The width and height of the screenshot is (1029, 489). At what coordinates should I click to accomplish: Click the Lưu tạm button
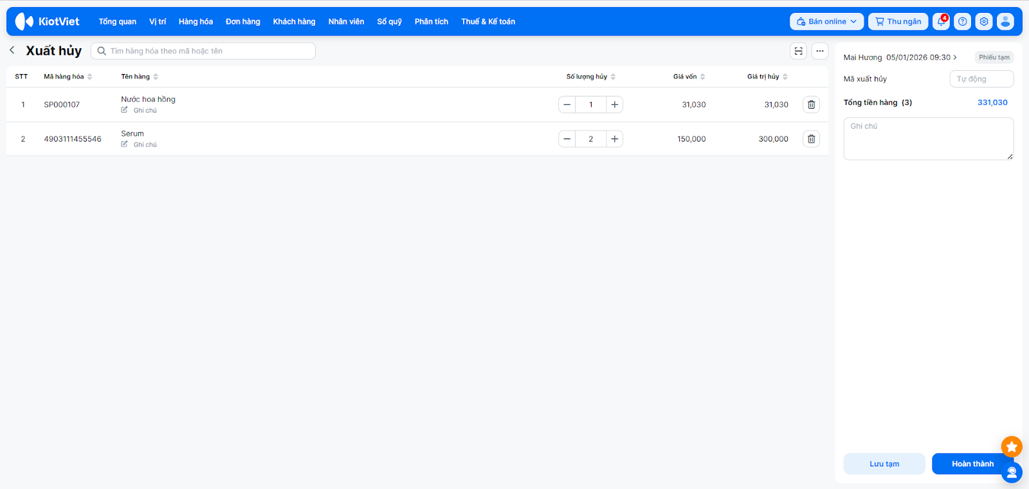[x=884, y=464]
